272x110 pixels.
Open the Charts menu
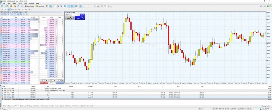point(19,3)
